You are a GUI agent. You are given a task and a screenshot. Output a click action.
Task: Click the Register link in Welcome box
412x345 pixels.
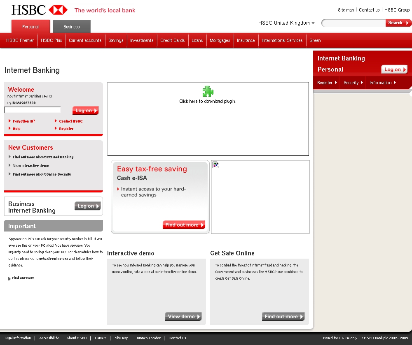coord(66,128)
